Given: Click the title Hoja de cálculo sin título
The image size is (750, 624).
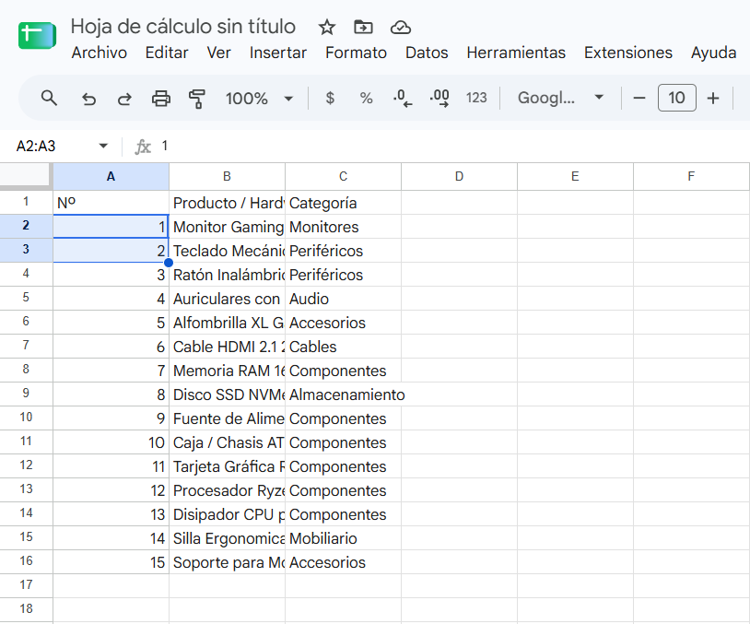Looking at the screenshot, I should pyautogui.click(x=182, y=27).
